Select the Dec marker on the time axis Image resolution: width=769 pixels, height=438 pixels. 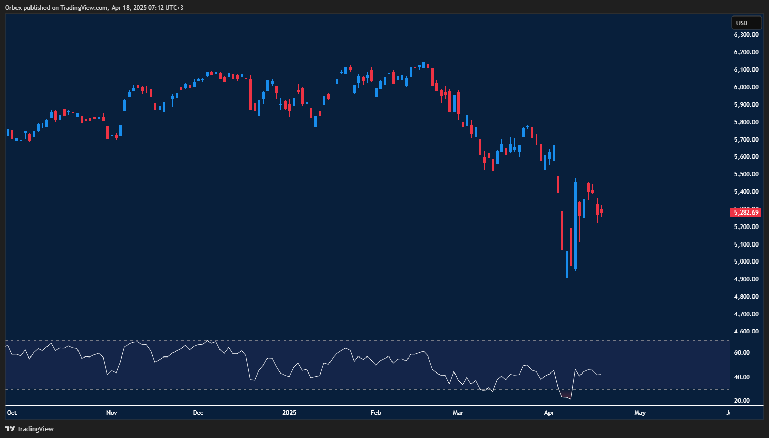pyautogui.click(x=198, y=413)
